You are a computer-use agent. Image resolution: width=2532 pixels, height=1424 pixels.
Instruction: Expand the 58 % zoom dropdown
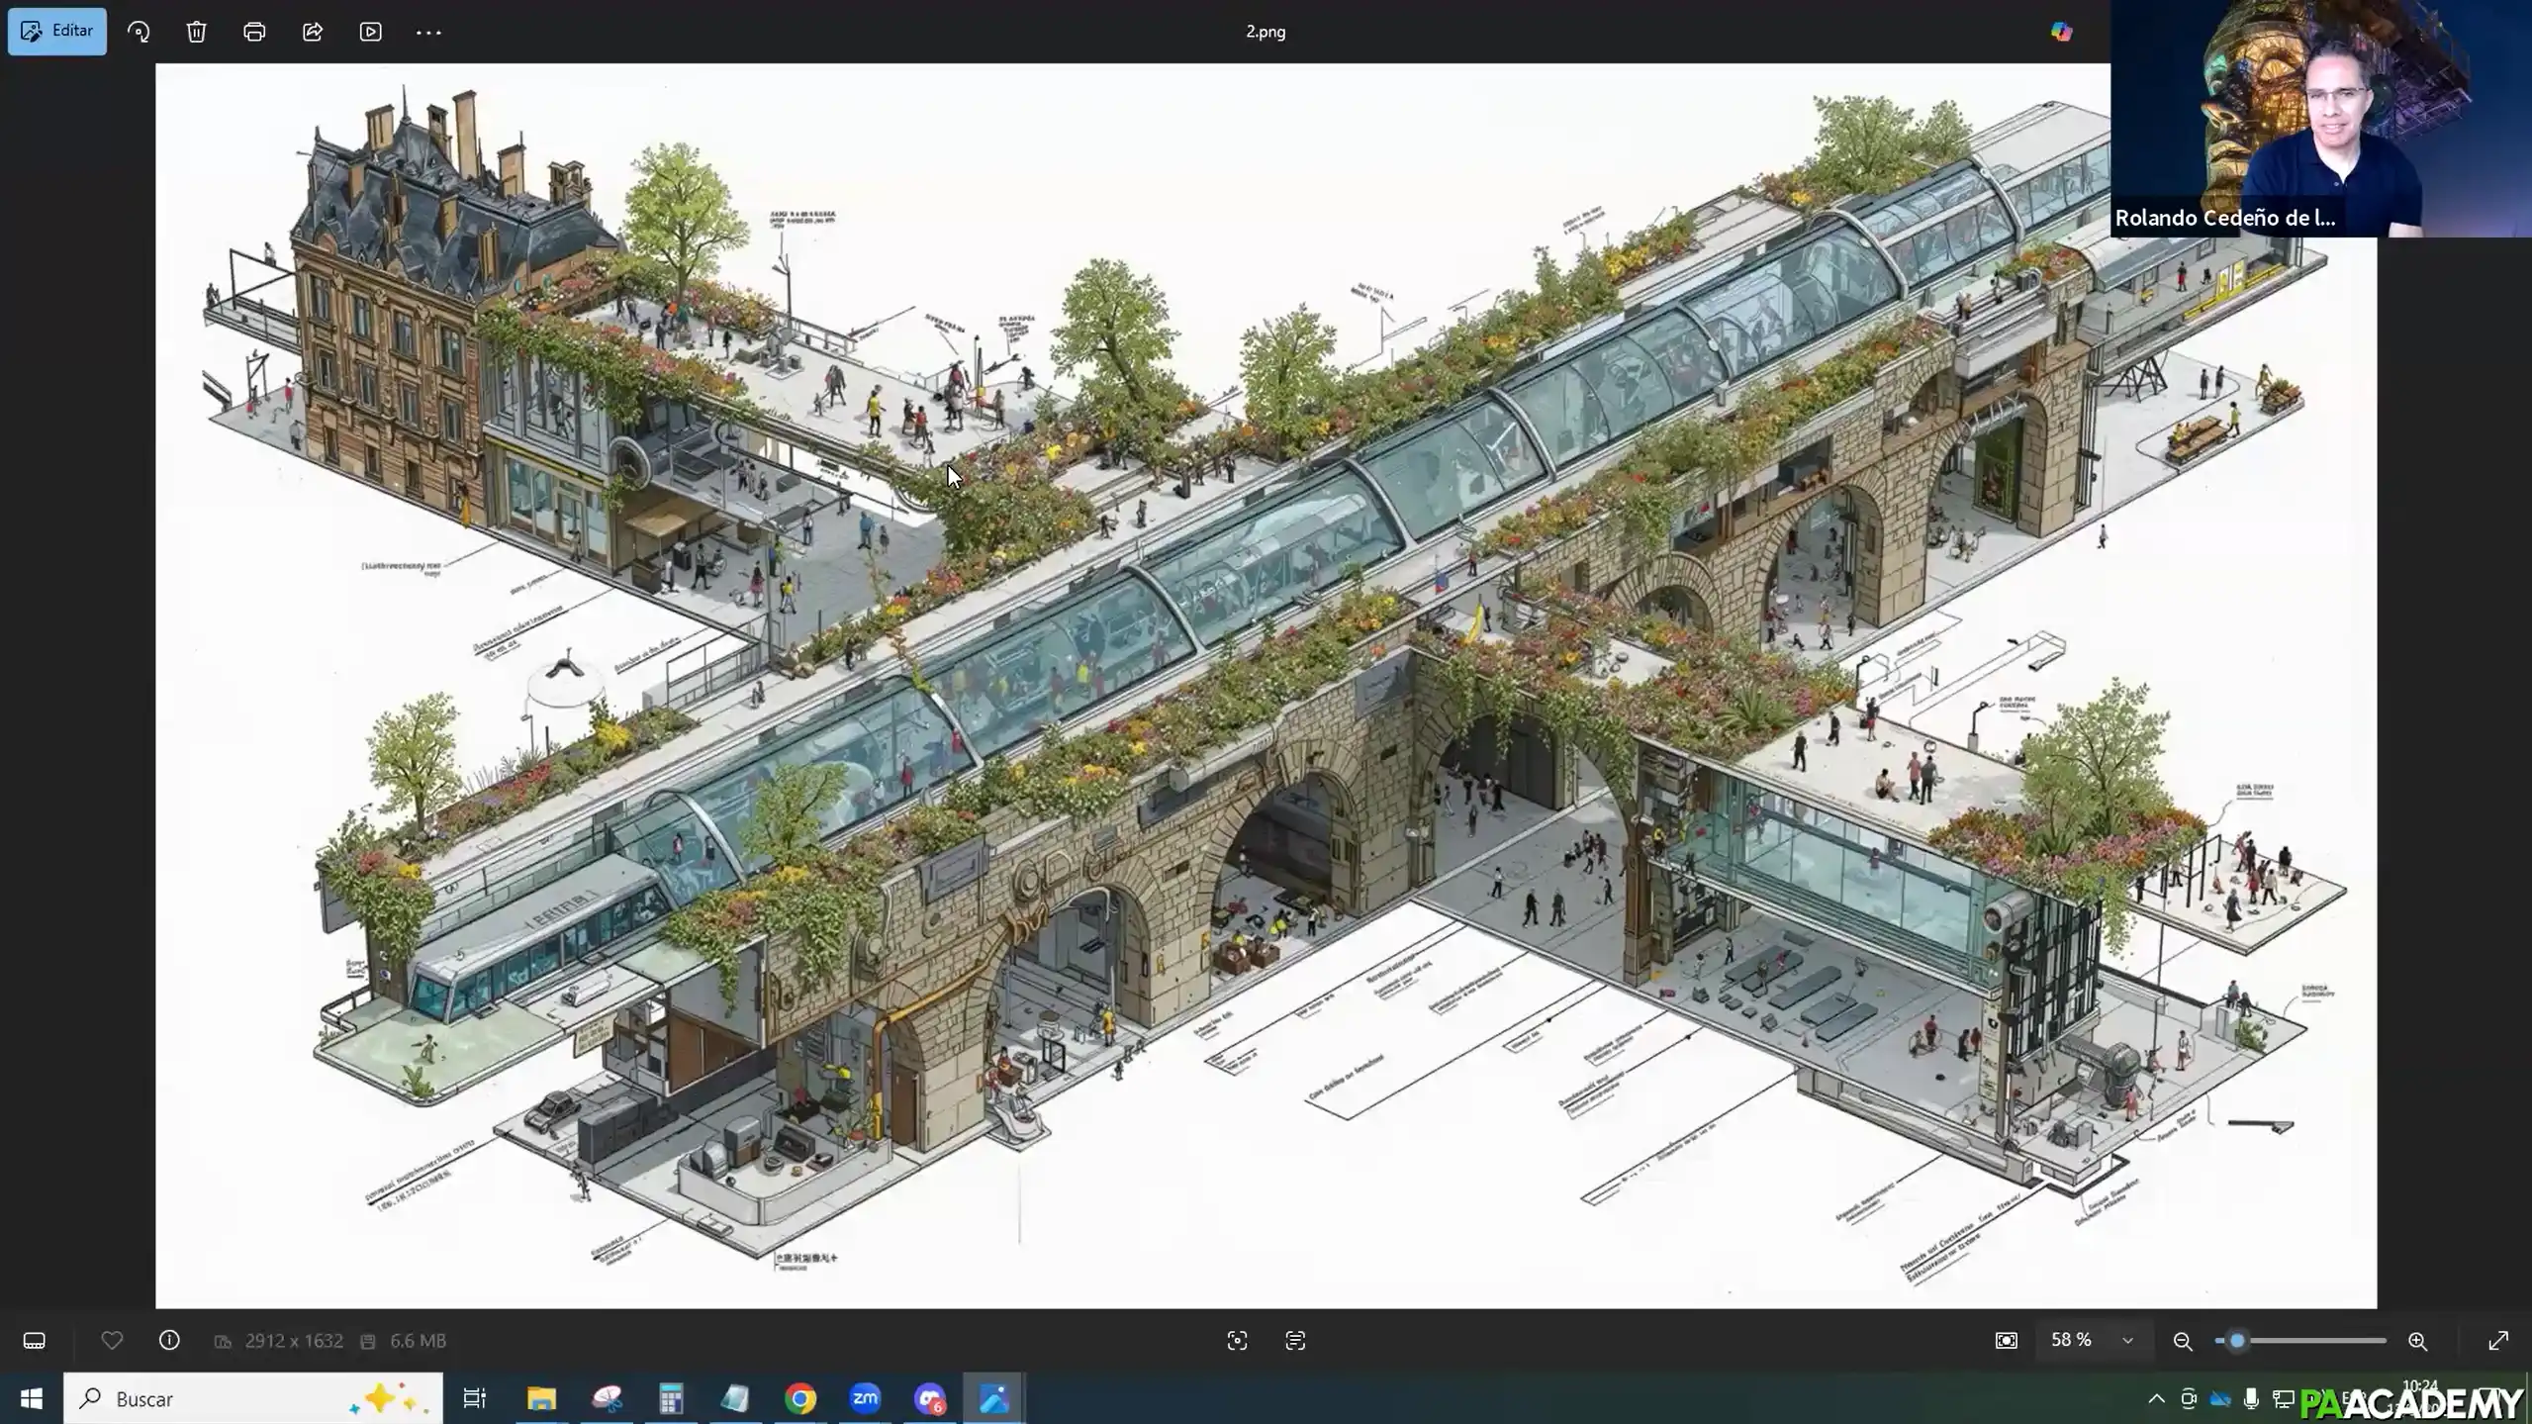[2127, 1341]
